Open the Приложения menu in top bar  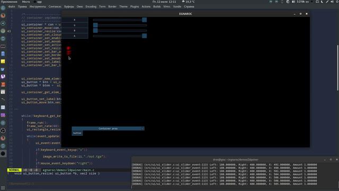(x=9, y=2)
